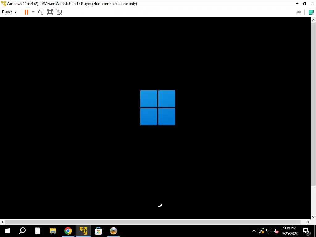Open the tray icon beside the network icon
Viewport: 316px width, 237px height.
pos(261,231)
